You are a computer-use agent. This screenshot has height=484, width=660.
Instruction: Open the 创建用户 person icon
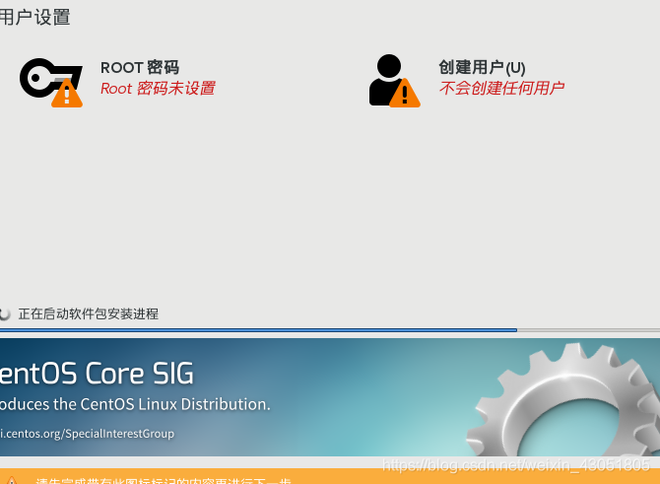click(394, 81)
